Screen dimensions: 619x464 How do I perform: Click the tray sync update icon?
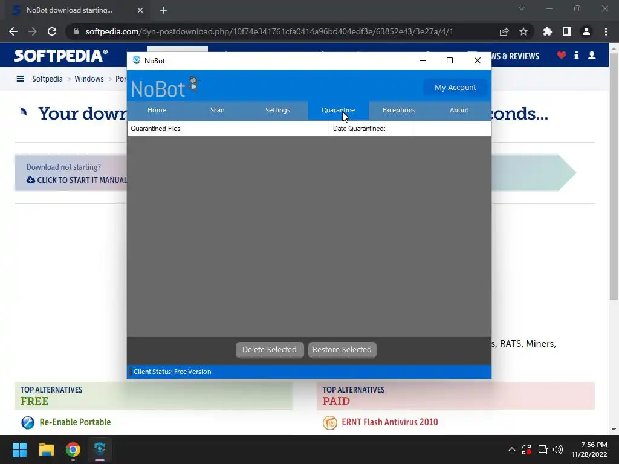(527, 449)
